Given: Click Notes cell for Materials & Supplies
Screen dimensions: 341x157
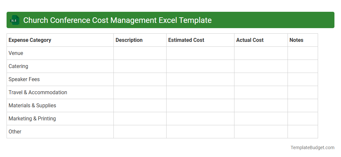Looking at the screenshot, I should (x=303, y=106).
